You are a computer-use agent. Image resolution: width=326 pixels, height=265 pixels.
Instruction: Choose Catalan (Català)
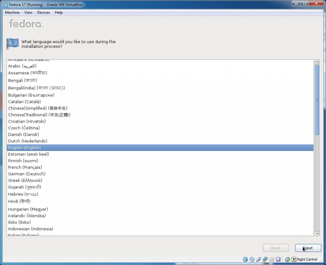160,102
